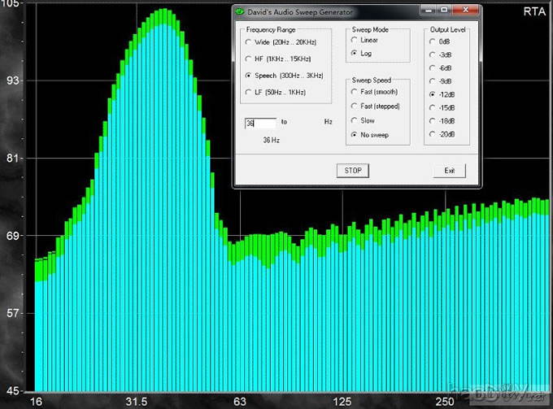553x409 pixels.
Task: Pick the -12dB output level
Action: tap(432, 94)
